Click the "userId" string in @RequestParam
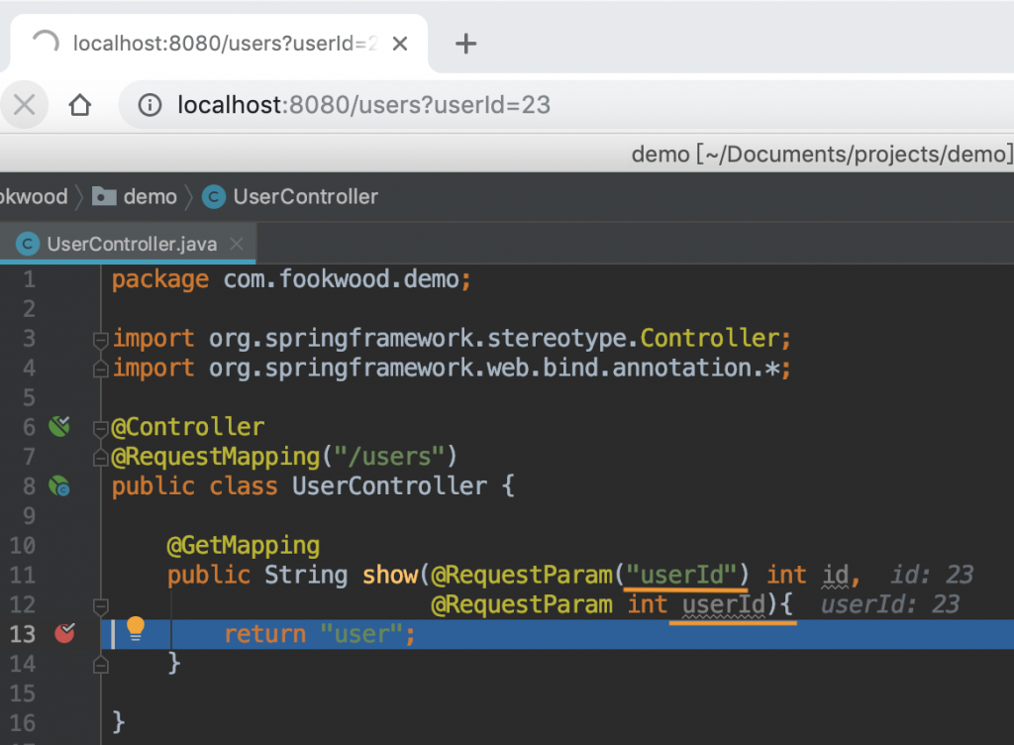The width and height of the screenshot is (1014, 745). [x=681, y=575]
